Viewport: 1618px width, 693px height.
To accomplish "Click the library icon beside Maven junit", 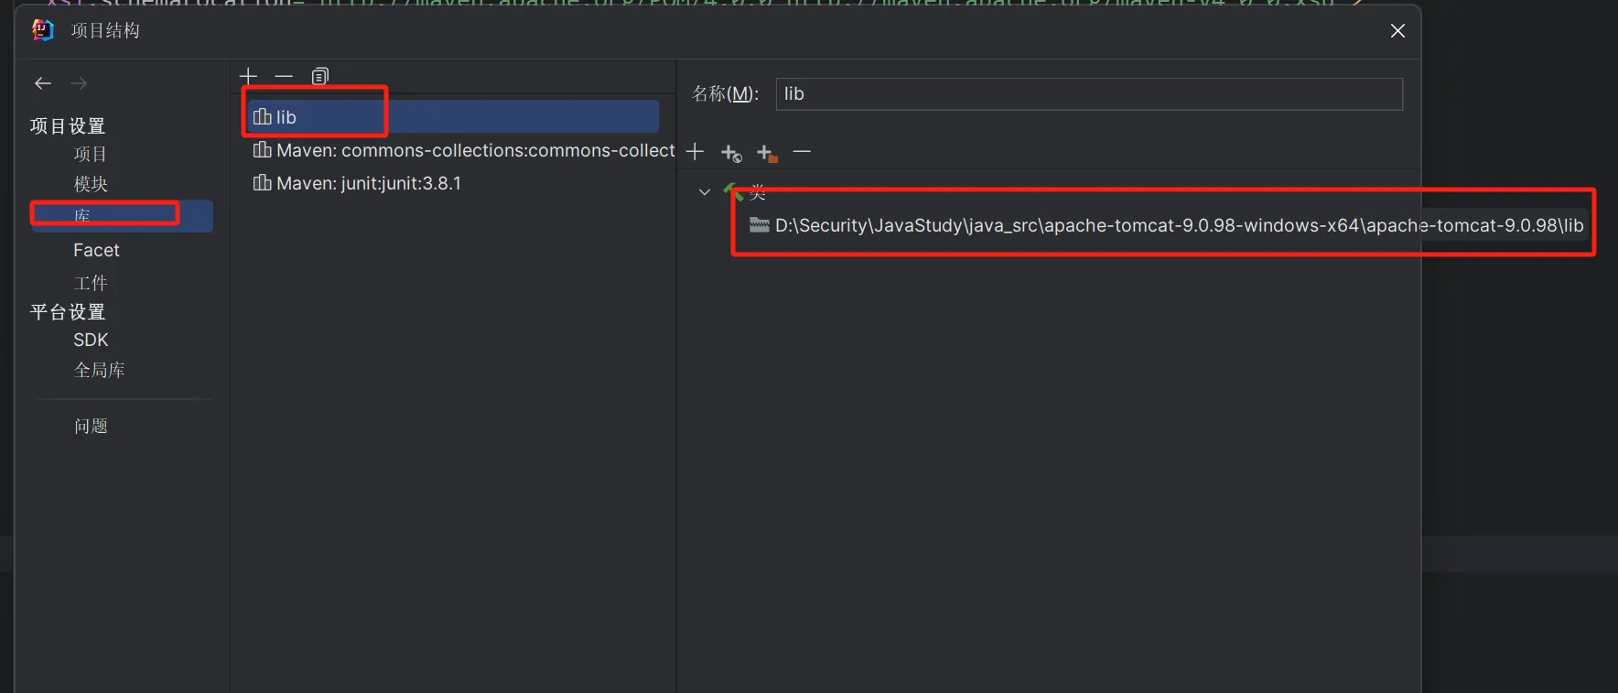I will (x=262, y=183).
